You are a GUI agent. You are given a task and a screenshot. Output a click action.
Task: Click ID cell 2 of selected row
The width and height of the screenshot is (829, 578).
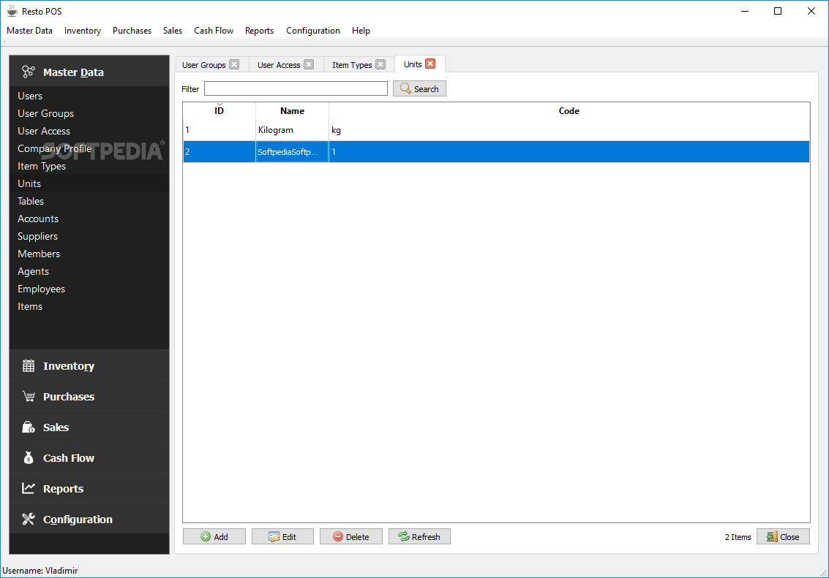219,151
